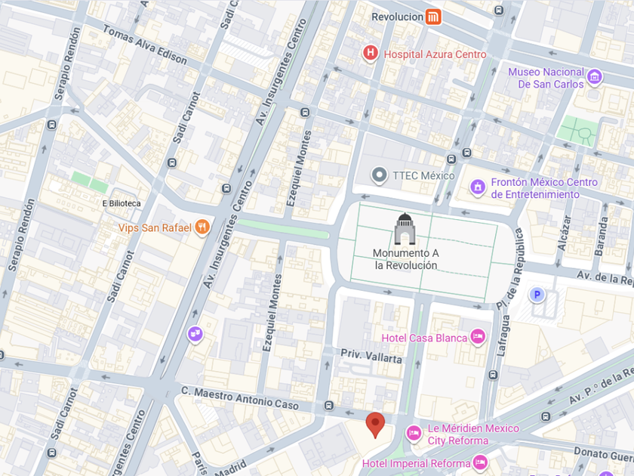
Task: Click the Revolucion metro station icon
Action: point(433,17)
